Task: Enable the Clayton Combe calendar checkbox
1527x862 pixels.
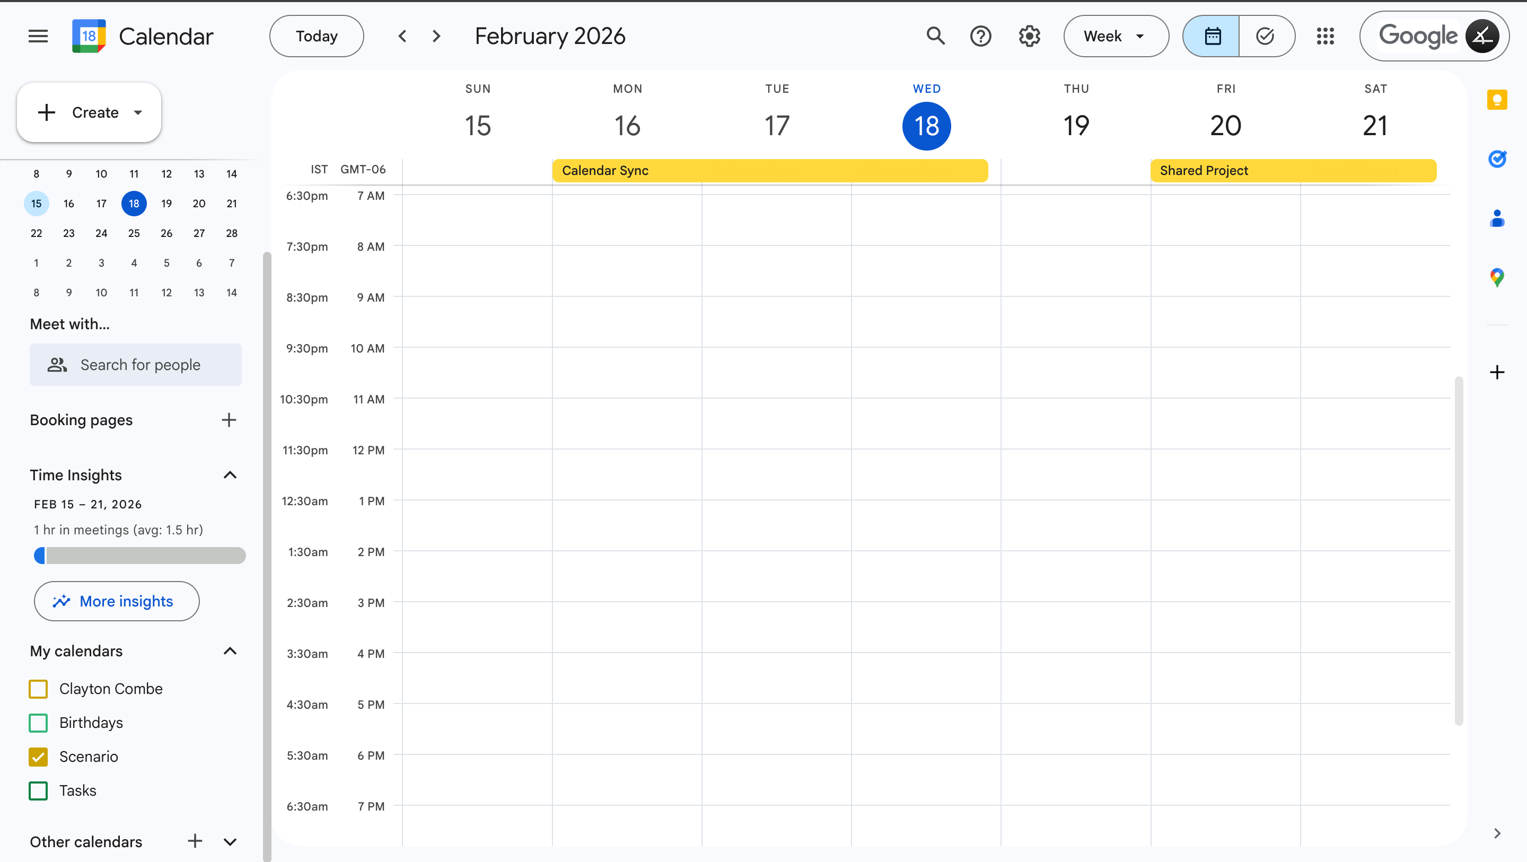Action: click(x=39, y=689)
